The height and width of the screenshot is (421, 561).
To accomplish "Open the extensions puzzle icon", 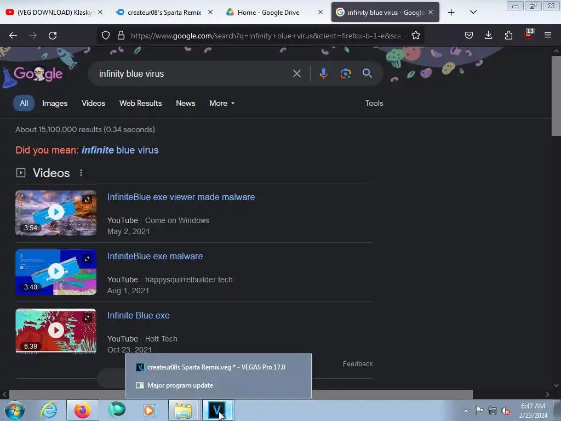I will coord(508,35).
